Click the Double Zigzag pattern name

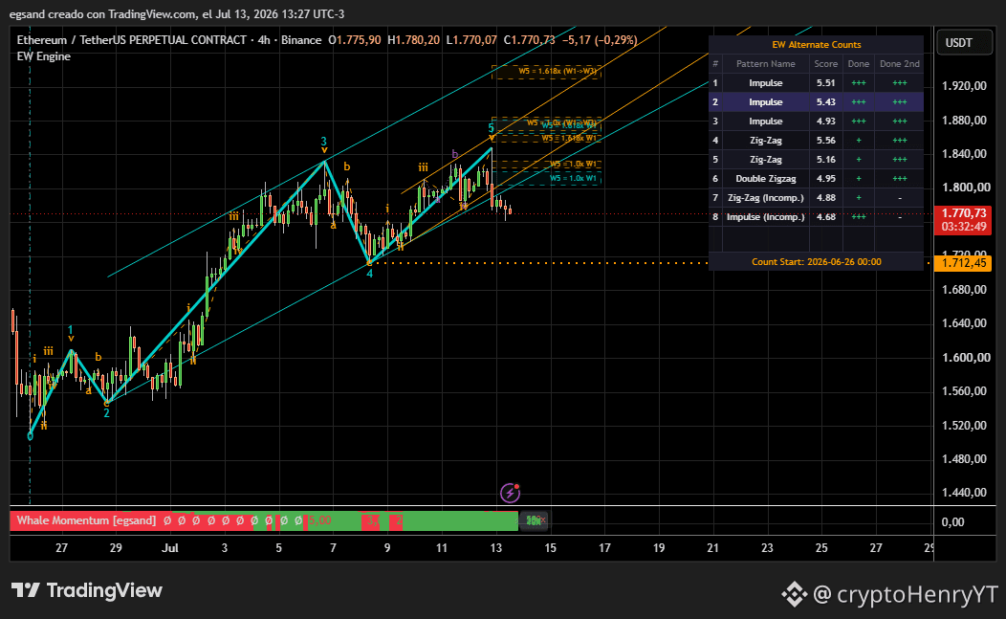coord(765,179)
